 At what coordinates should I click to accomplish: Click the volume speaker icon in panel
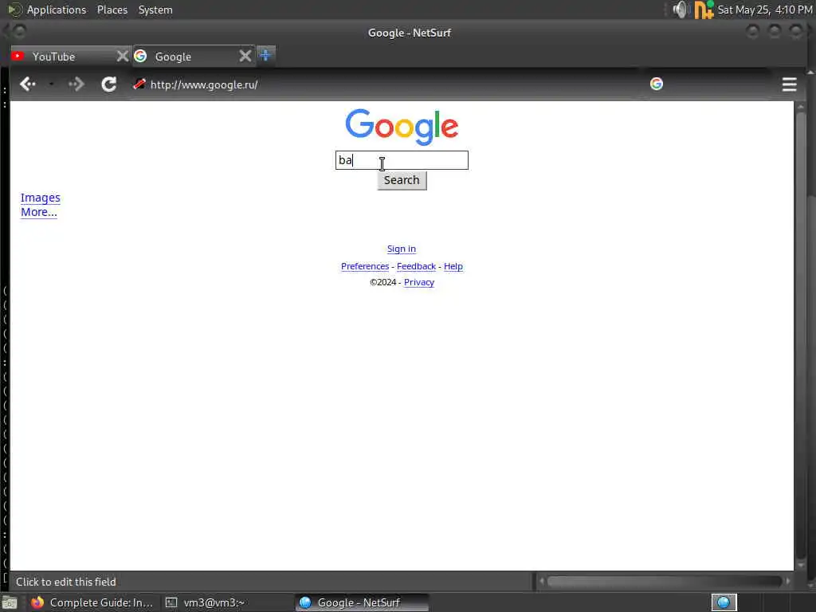coord(680,10)
